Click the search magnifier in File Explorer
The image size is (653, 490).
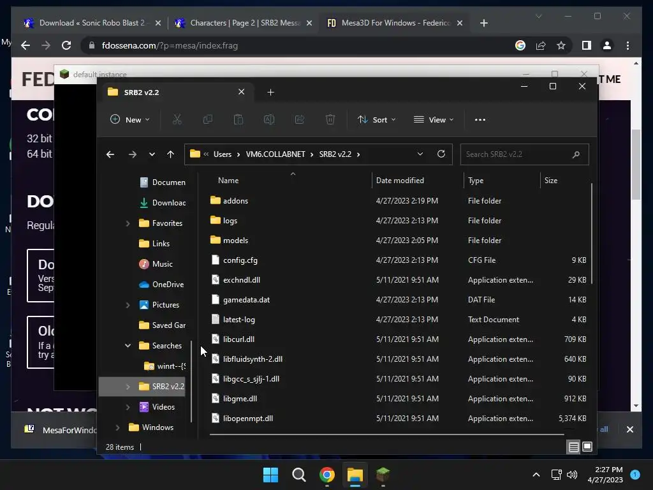(x=576, y=154)
